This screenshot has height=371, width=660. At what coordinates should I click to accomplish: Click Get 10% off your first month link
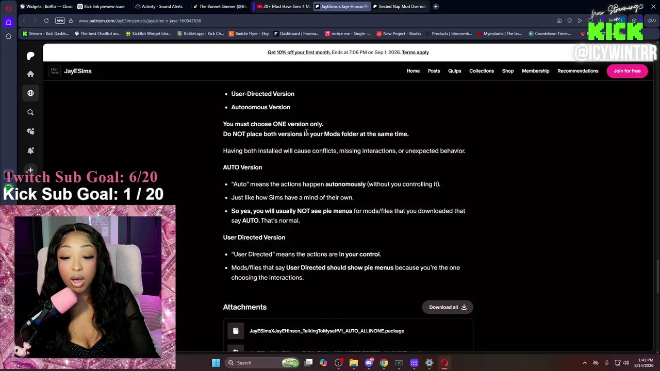pyautogui.click(x=299, y=53)
